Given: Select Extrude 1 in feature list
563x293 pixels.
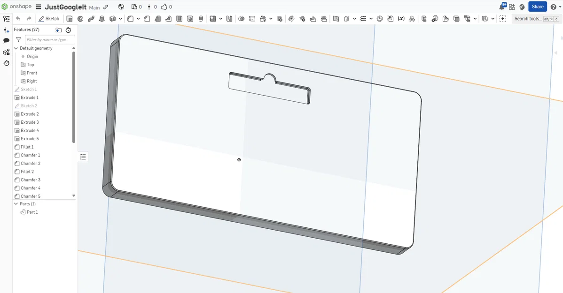Looking at the screenshot, I should 27,98.
